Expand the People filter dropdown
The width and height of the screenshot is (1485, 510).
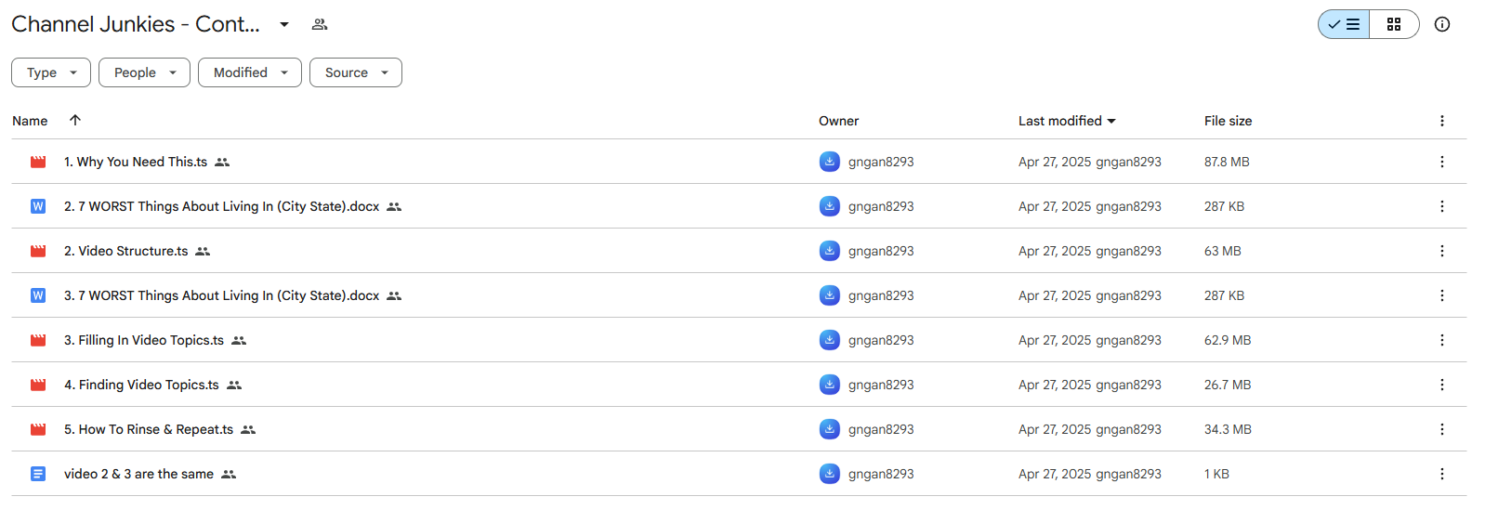pos(144,72)
